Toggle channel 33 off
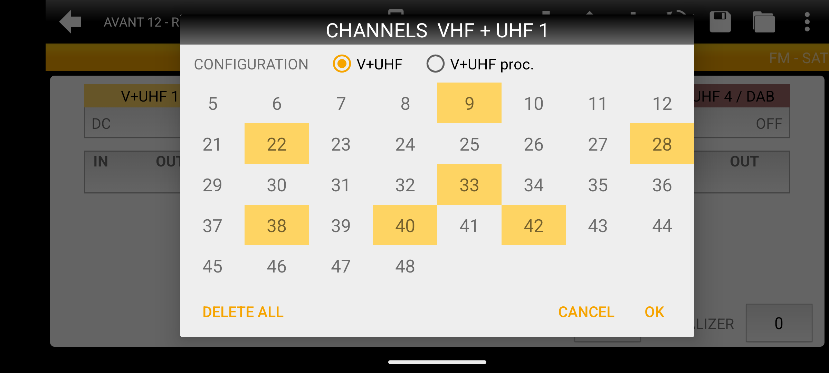Image resolution: width=829 pixels, height=373 pixels. (x=469, y=185)
